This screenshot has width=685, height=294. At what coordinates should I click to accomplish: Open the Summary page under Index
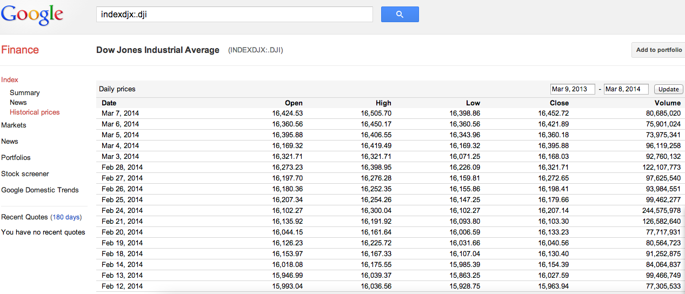coord(24,92)
